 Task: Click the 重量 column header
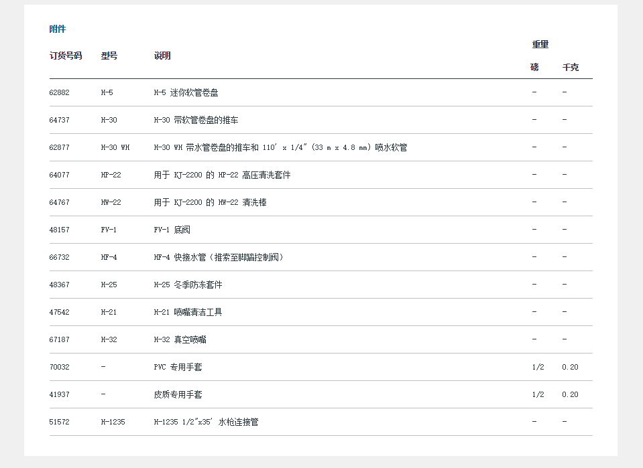(540, 44)
